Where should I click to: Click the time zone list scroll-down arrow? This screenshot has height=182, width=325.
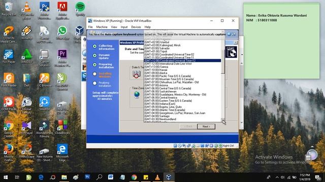click(x=223, y=120)
